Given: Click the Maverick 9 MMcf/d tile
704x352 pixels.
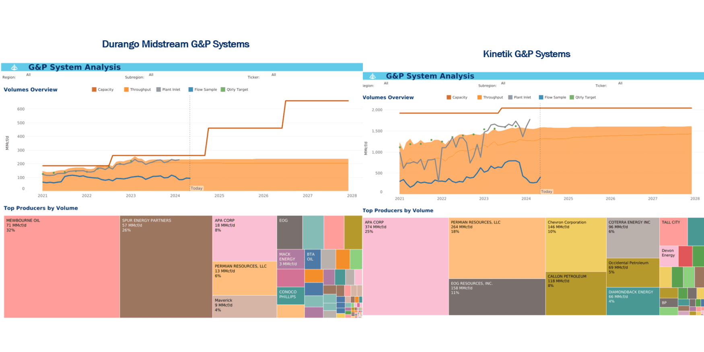Looking at the screenshot, I should pos(244,307).
